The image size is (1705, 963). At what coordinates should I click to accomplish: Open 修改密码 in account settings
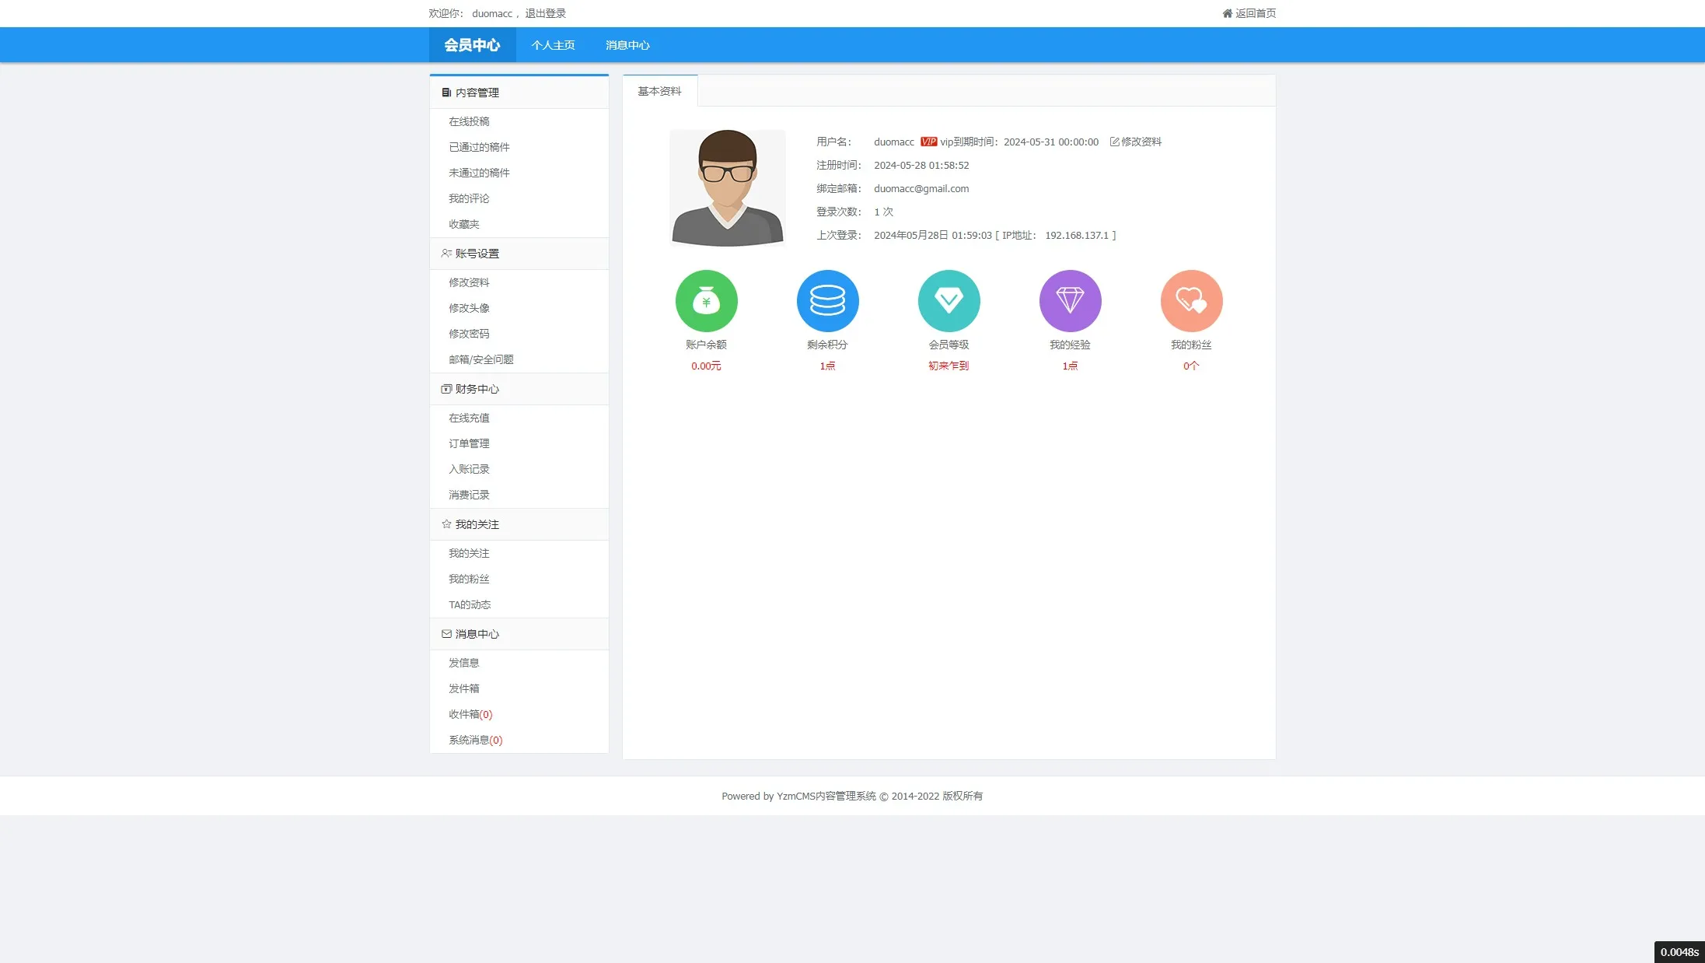click(x=469, y=334)
